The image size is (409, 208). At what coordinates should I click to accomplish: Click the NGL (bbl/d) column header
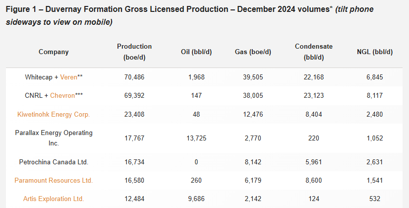(375, 52)
